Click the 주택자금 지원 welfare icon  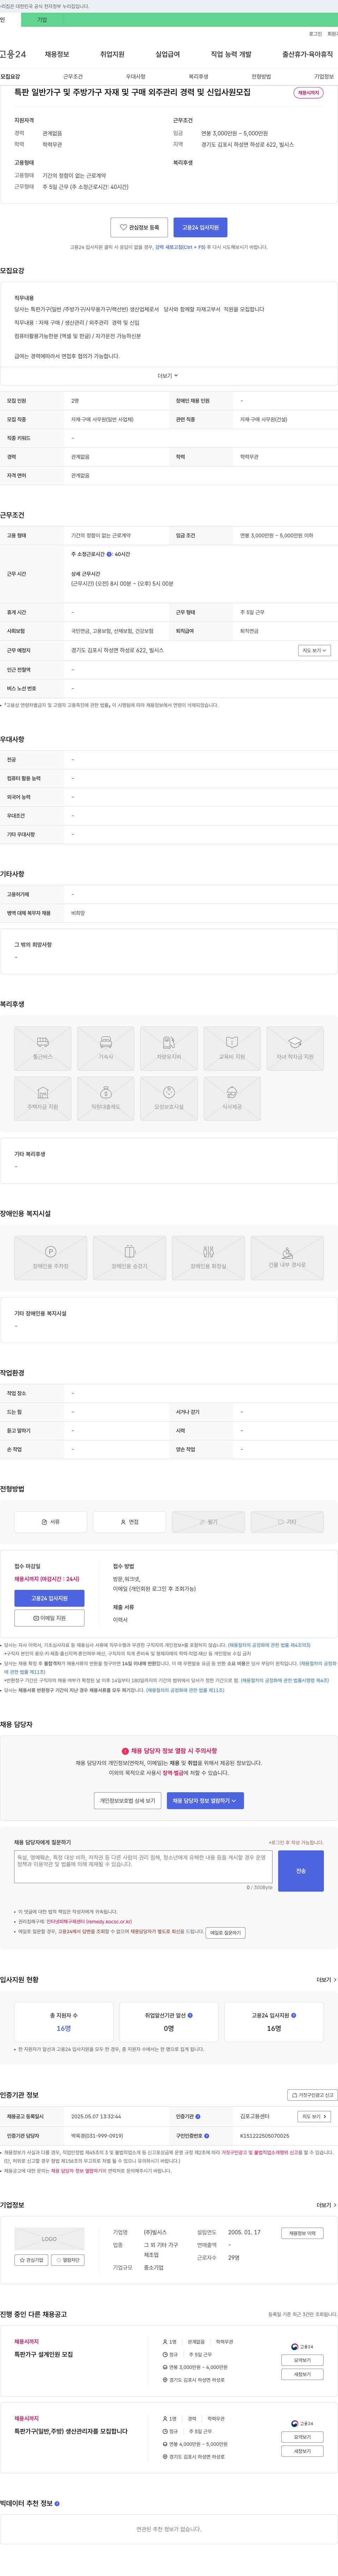[43, 1098]
